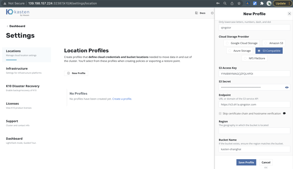The width and height of the screenshot is (293, 169).
Task: Select Azure Storage provider
Action: (239, 51)
